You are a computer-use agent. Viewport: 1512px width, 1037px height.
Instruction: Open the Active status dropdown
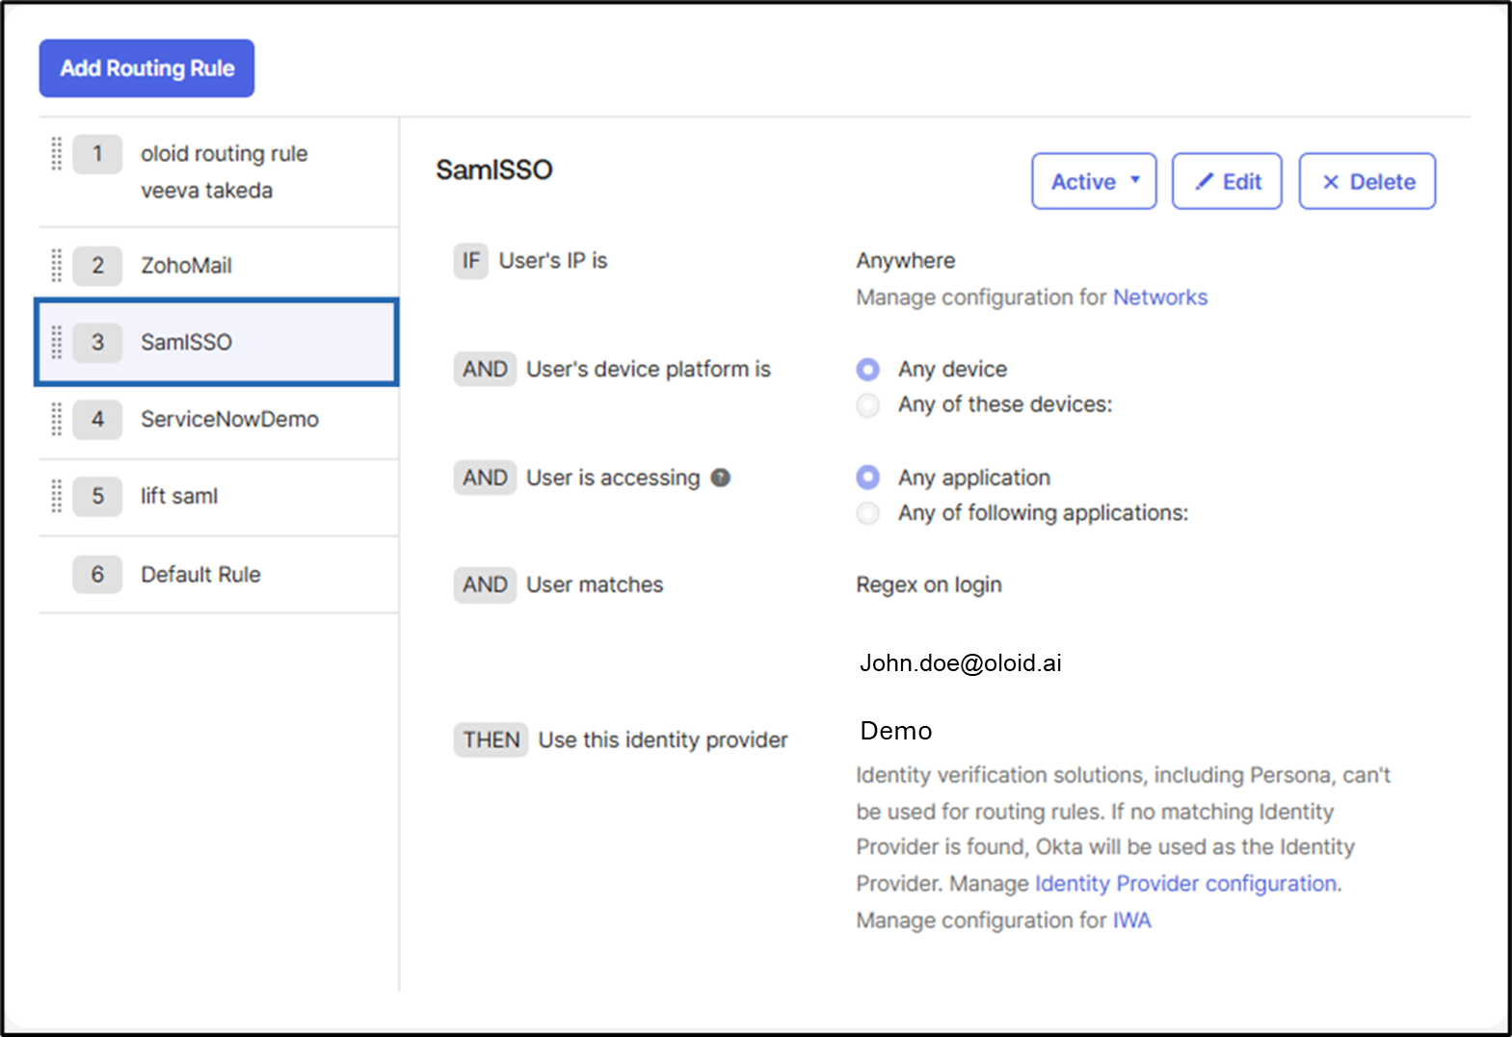1094,181
